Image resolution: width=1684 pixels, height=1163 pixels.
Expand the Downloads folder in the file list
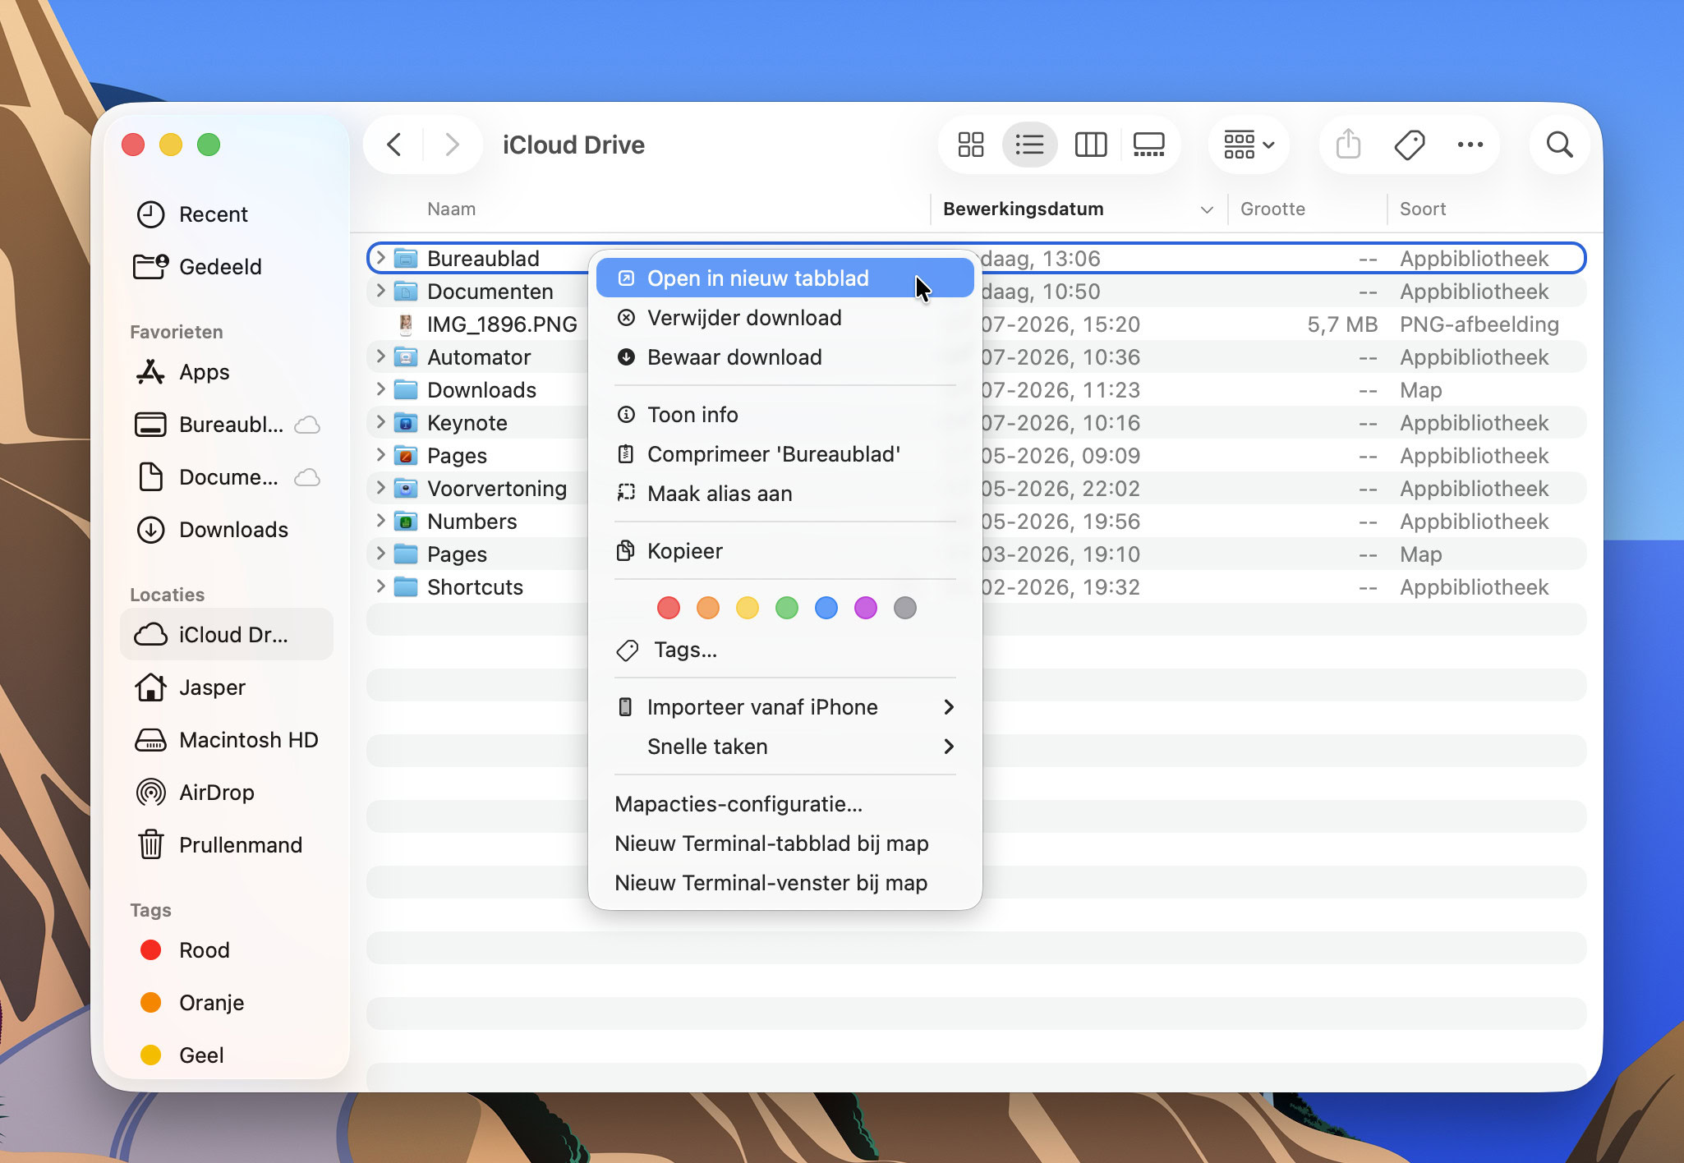(x=380, y=389)
